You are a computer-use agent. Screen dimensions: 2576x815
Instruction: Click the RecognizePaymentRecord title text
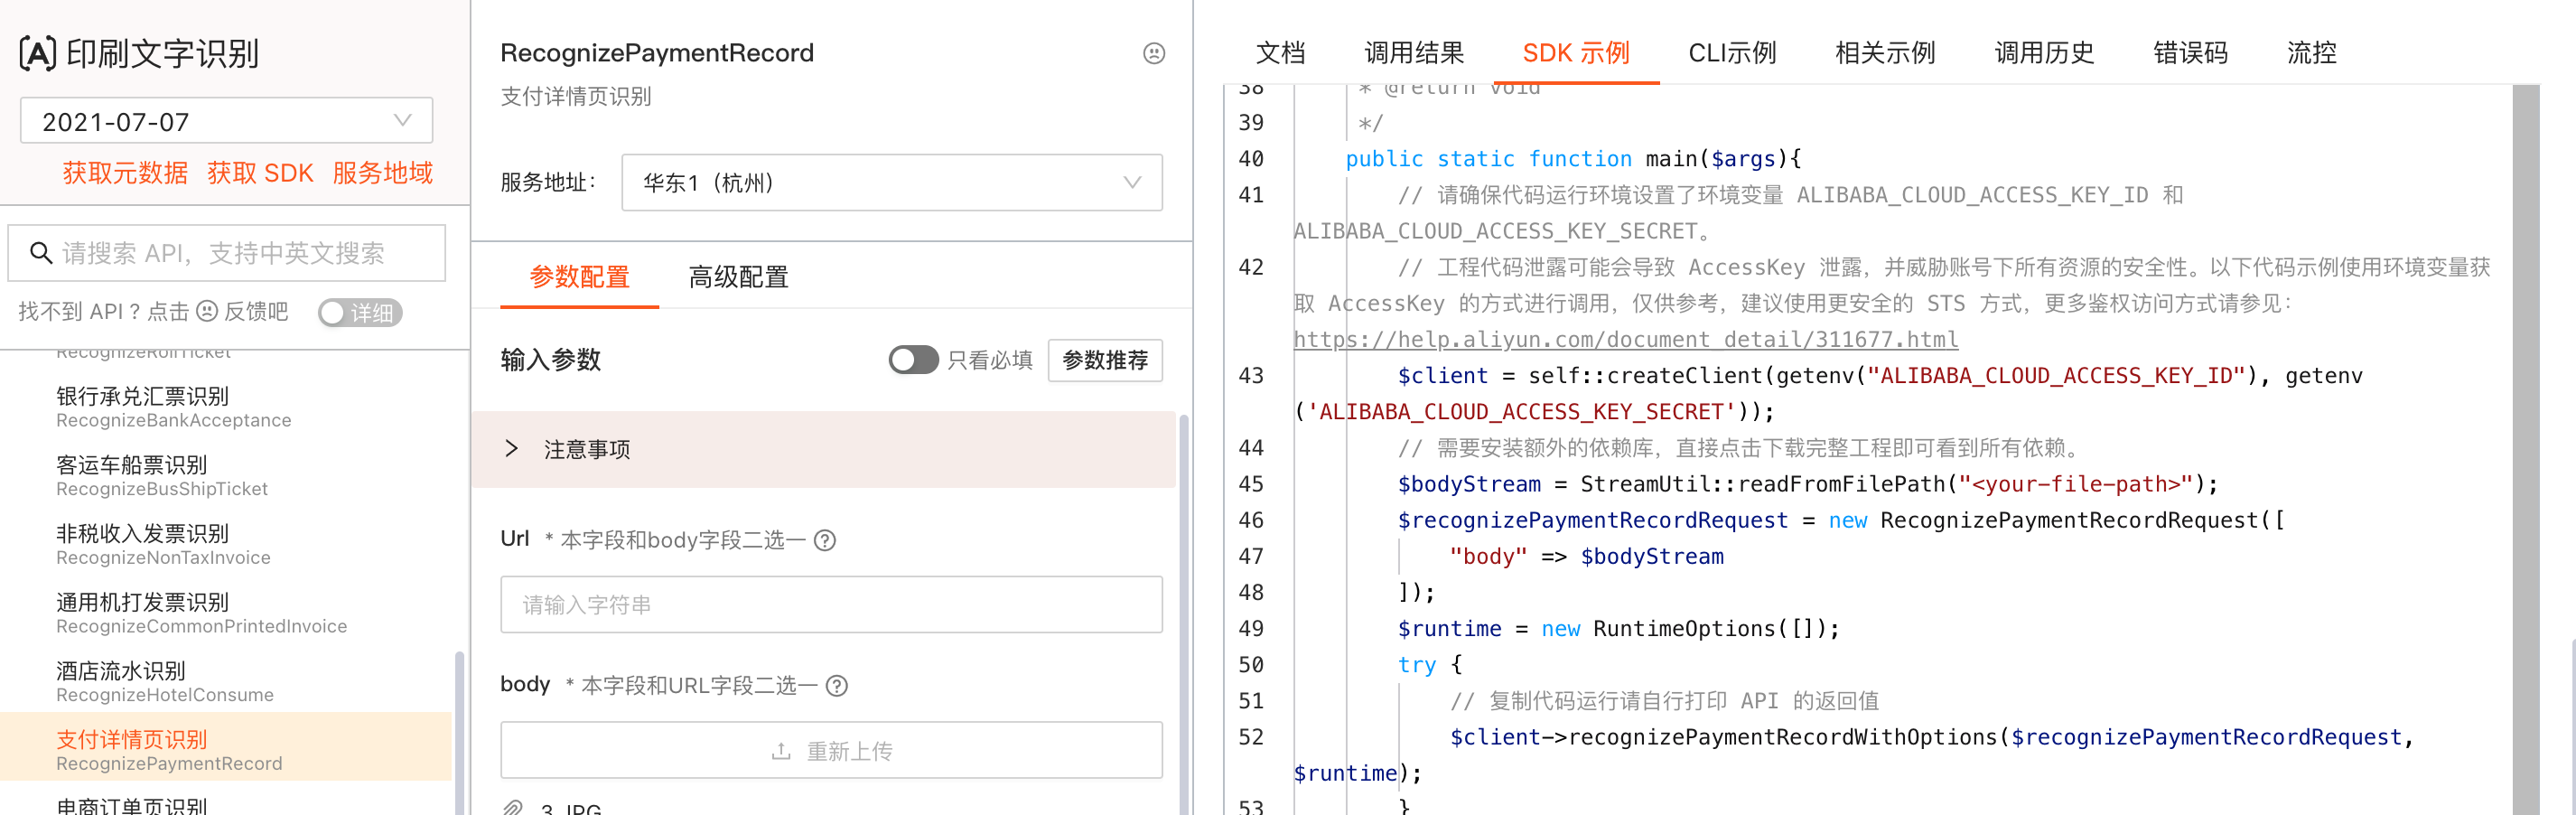click(657, 52)
